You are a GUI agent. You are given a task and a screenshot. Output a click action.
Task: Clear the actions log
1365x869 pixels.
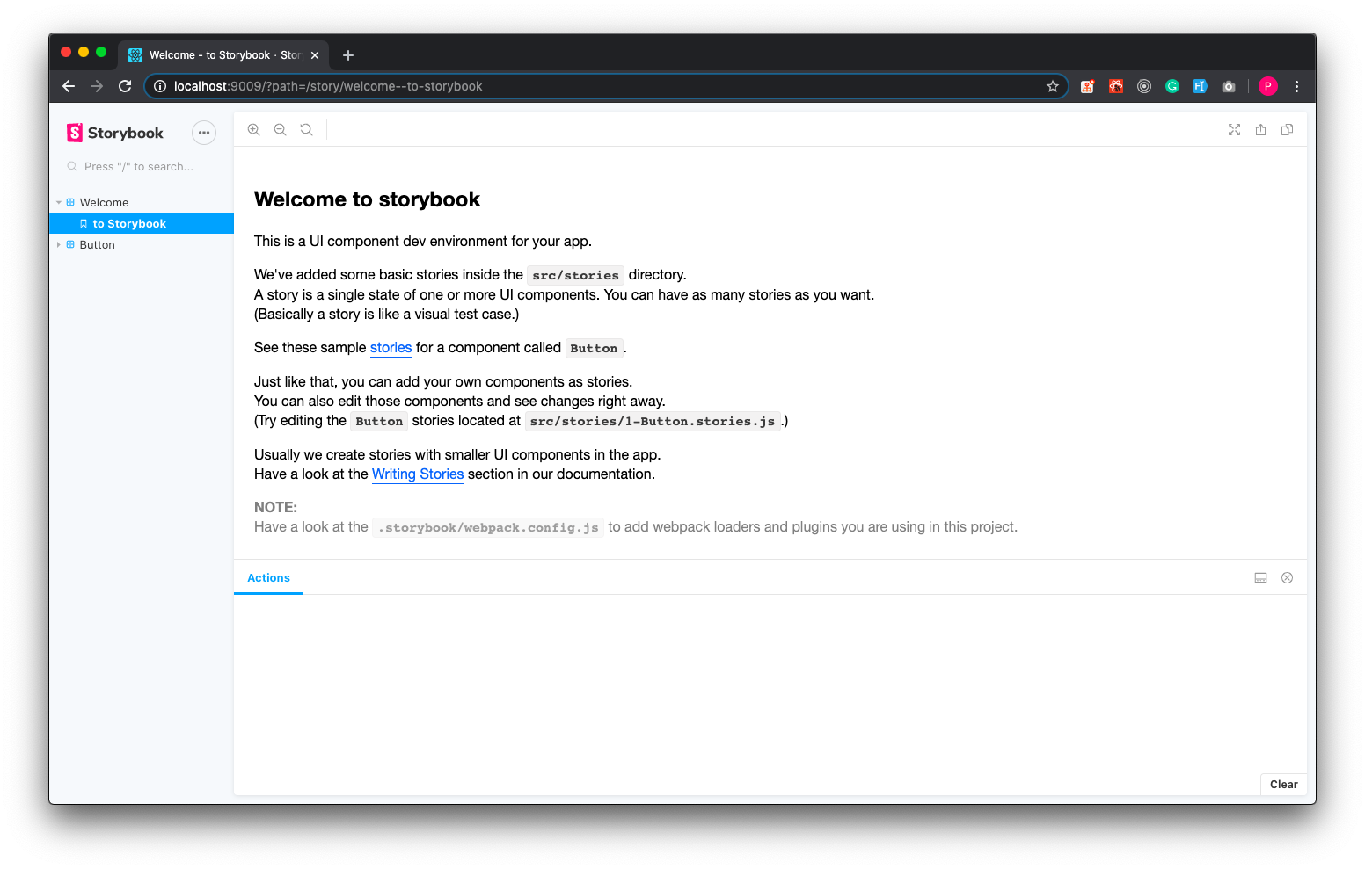click(1283, 785)
